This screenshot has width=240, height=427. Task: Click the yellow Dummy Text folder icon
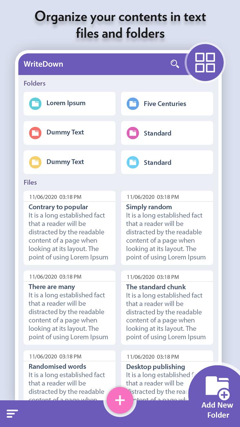(x=35, y=162)
